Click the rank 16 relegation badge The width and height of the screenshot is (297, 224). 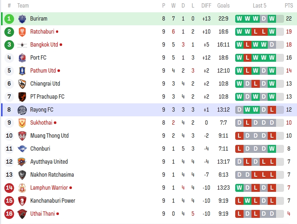click(9, 214)
